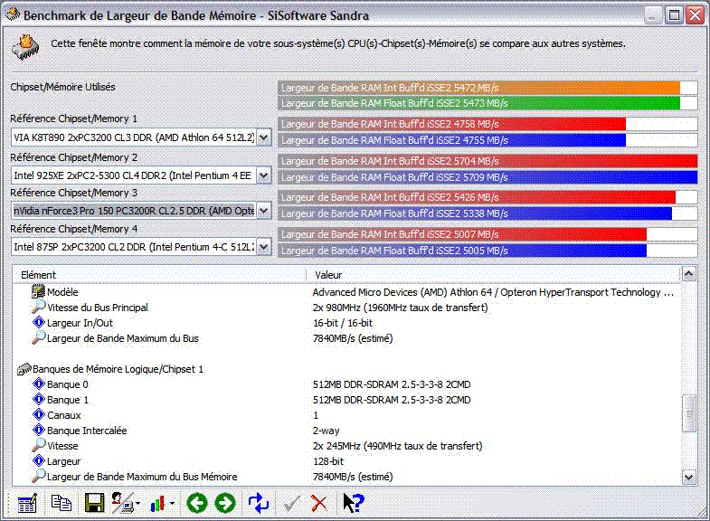
Task: Click info icon beside Banque 1
Action: click(39, 399)
